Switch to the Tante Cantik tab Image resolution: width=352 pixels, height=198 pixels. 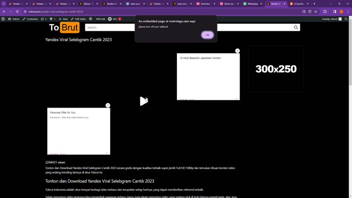229,4
